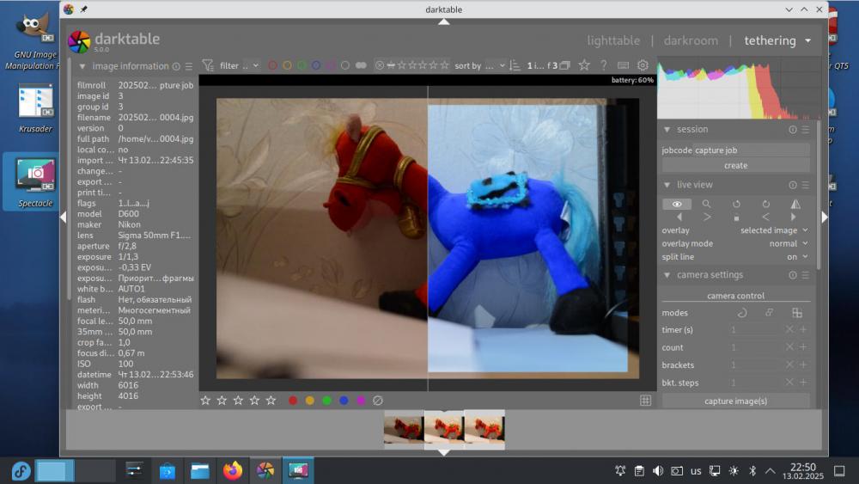Reset the timer (s) value with X
Image resolution: width=859 pixels, height=484 pixels.
[789, 329]
